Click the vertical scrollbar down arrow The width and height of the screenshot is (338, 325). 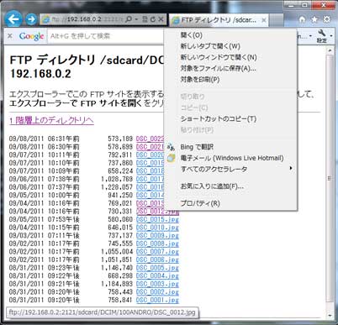pyautogui.click(x=330, y=316)
